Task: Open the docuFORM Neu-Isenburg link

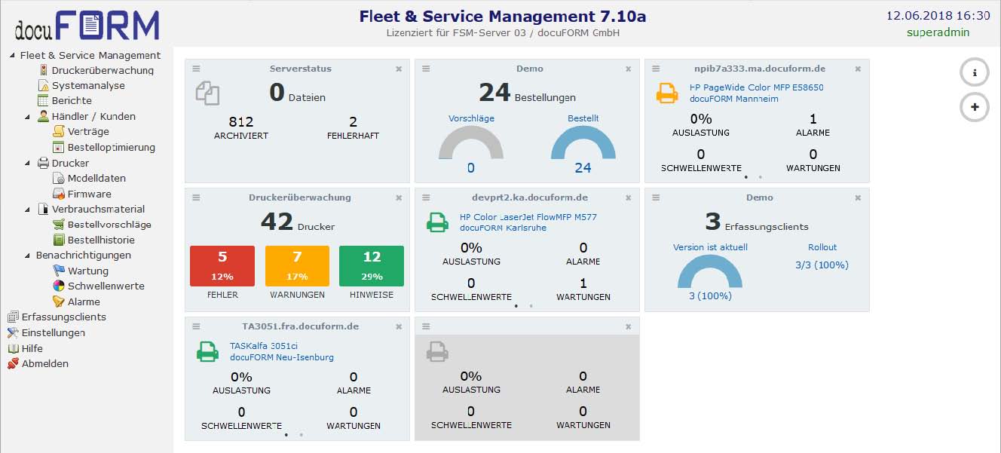Action: (x=282, y=357)
